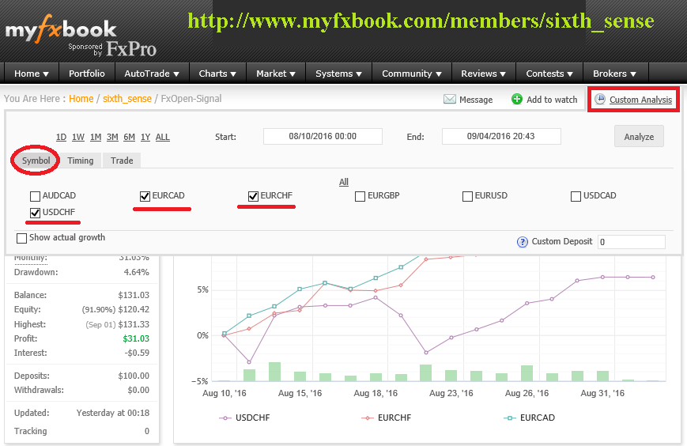Click the Start date input field
The height and width of the screenshot is (446, 687).
pyautogui.click(x=323, y=136)
